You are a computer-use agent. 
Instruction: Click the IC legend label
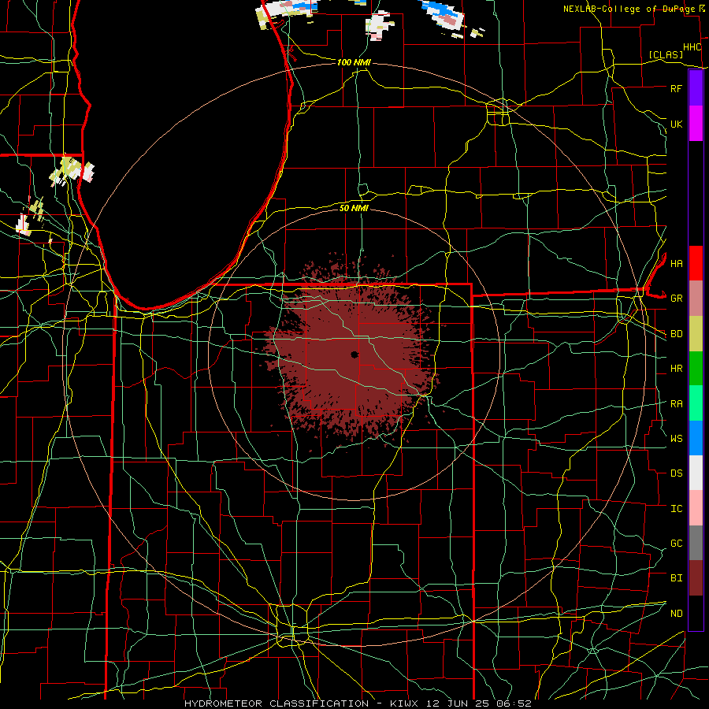[676, 509]
